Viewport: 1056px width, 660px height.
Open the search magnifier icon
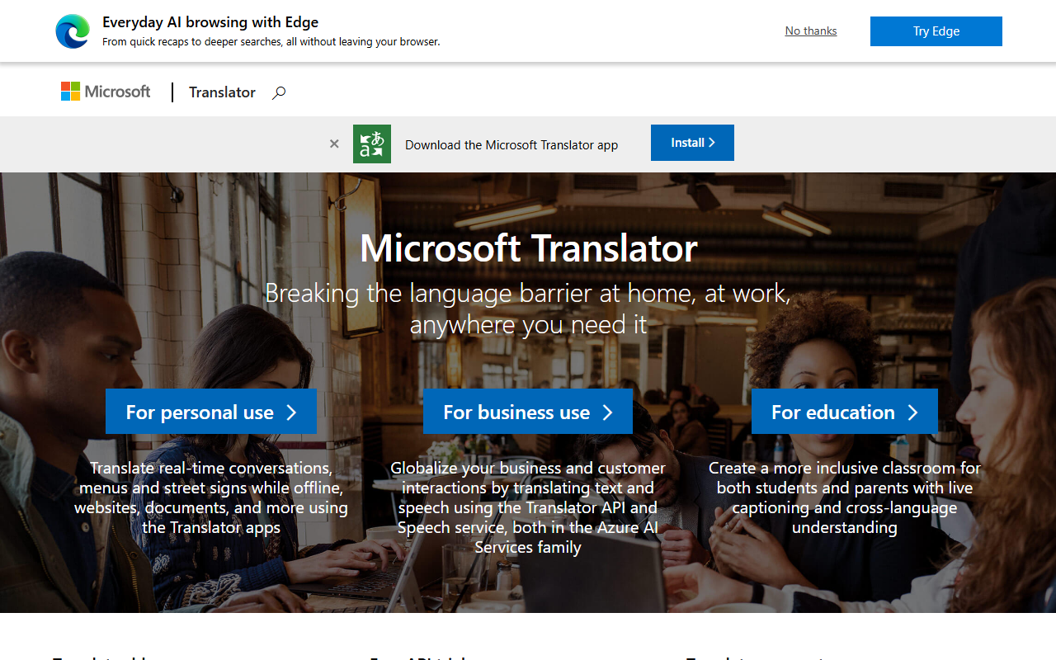click(279, 92)
